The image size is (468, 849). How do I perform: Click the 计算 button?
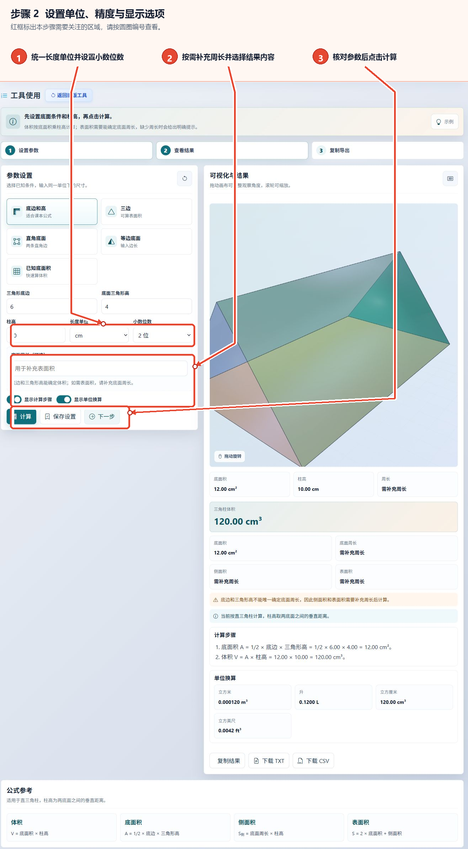tap(21, 416)
